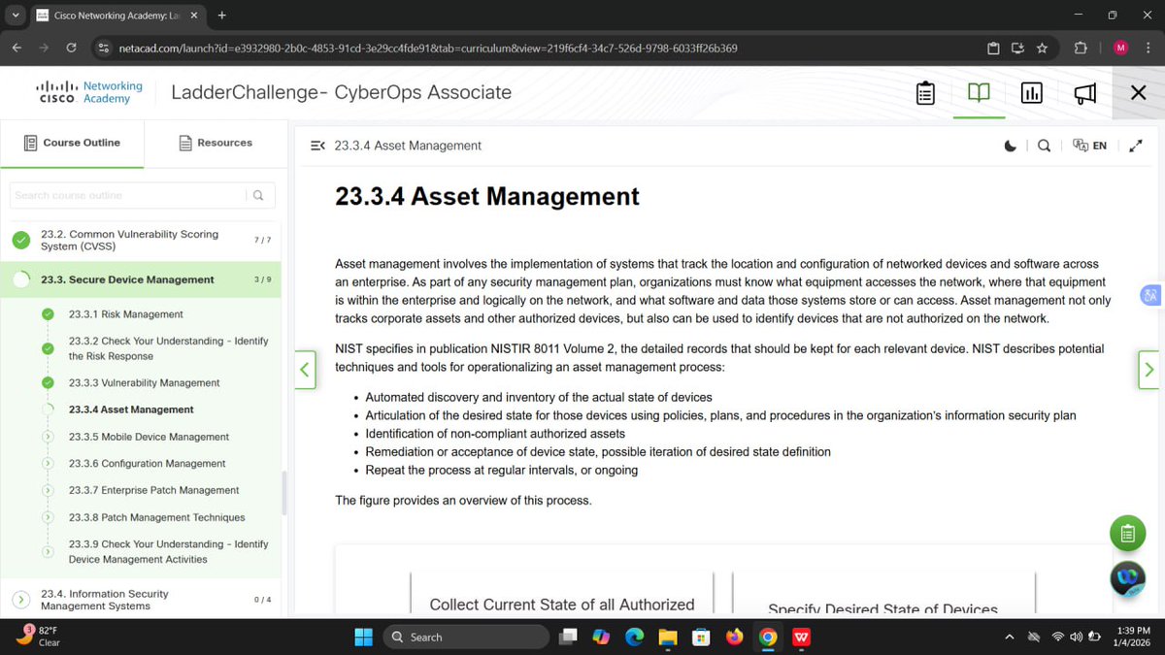Screen dimensions: 1165x655
Task: Click the content search magnifier icon
Action: [x=1044, y=146]
